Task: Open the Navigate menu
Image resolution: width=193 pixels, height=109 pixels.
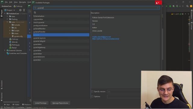Action: pos(23,2)
